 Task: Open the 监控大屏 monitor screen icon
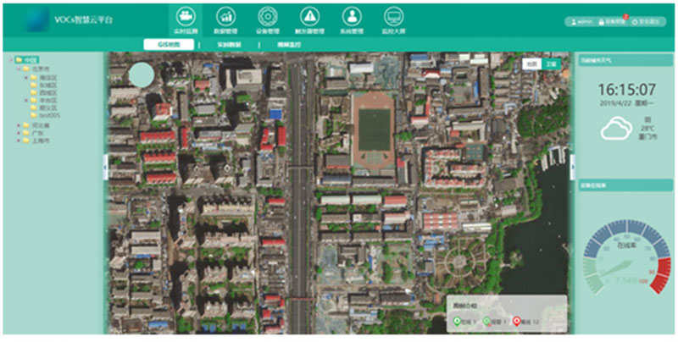[x=392, y=17]
